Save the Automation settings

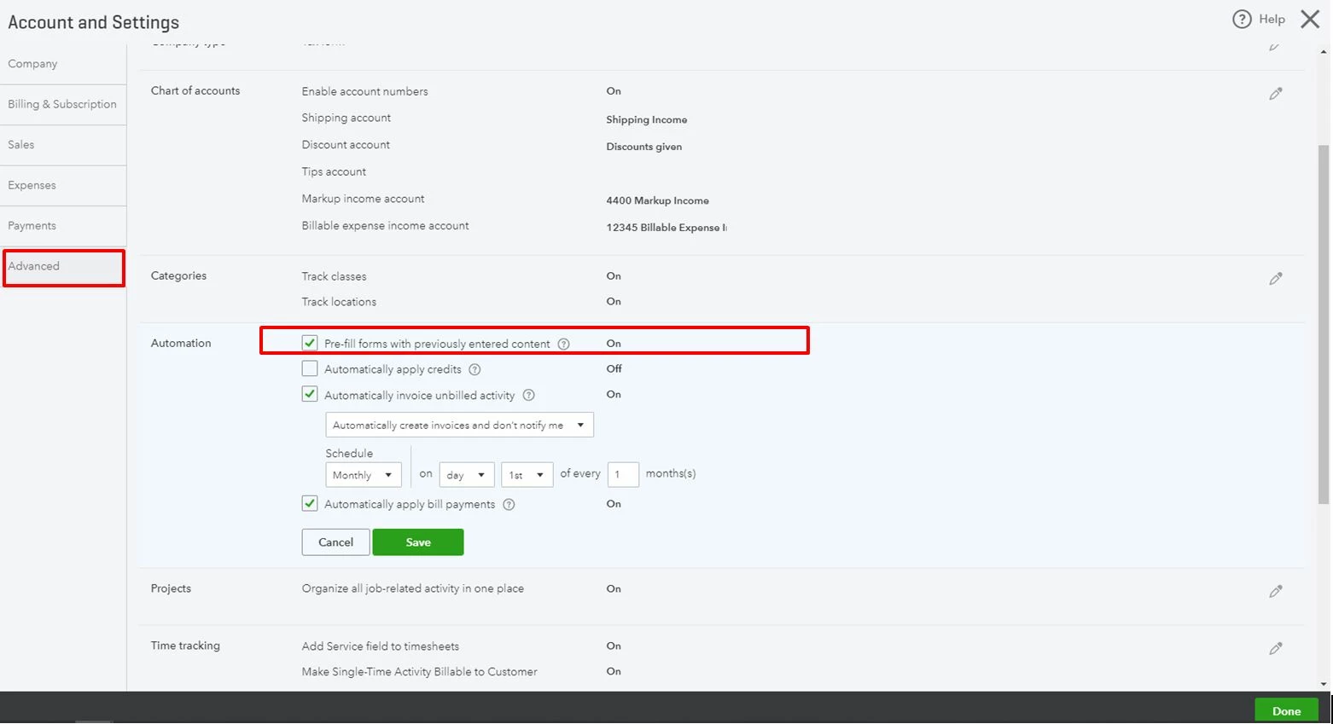point(418,543)
